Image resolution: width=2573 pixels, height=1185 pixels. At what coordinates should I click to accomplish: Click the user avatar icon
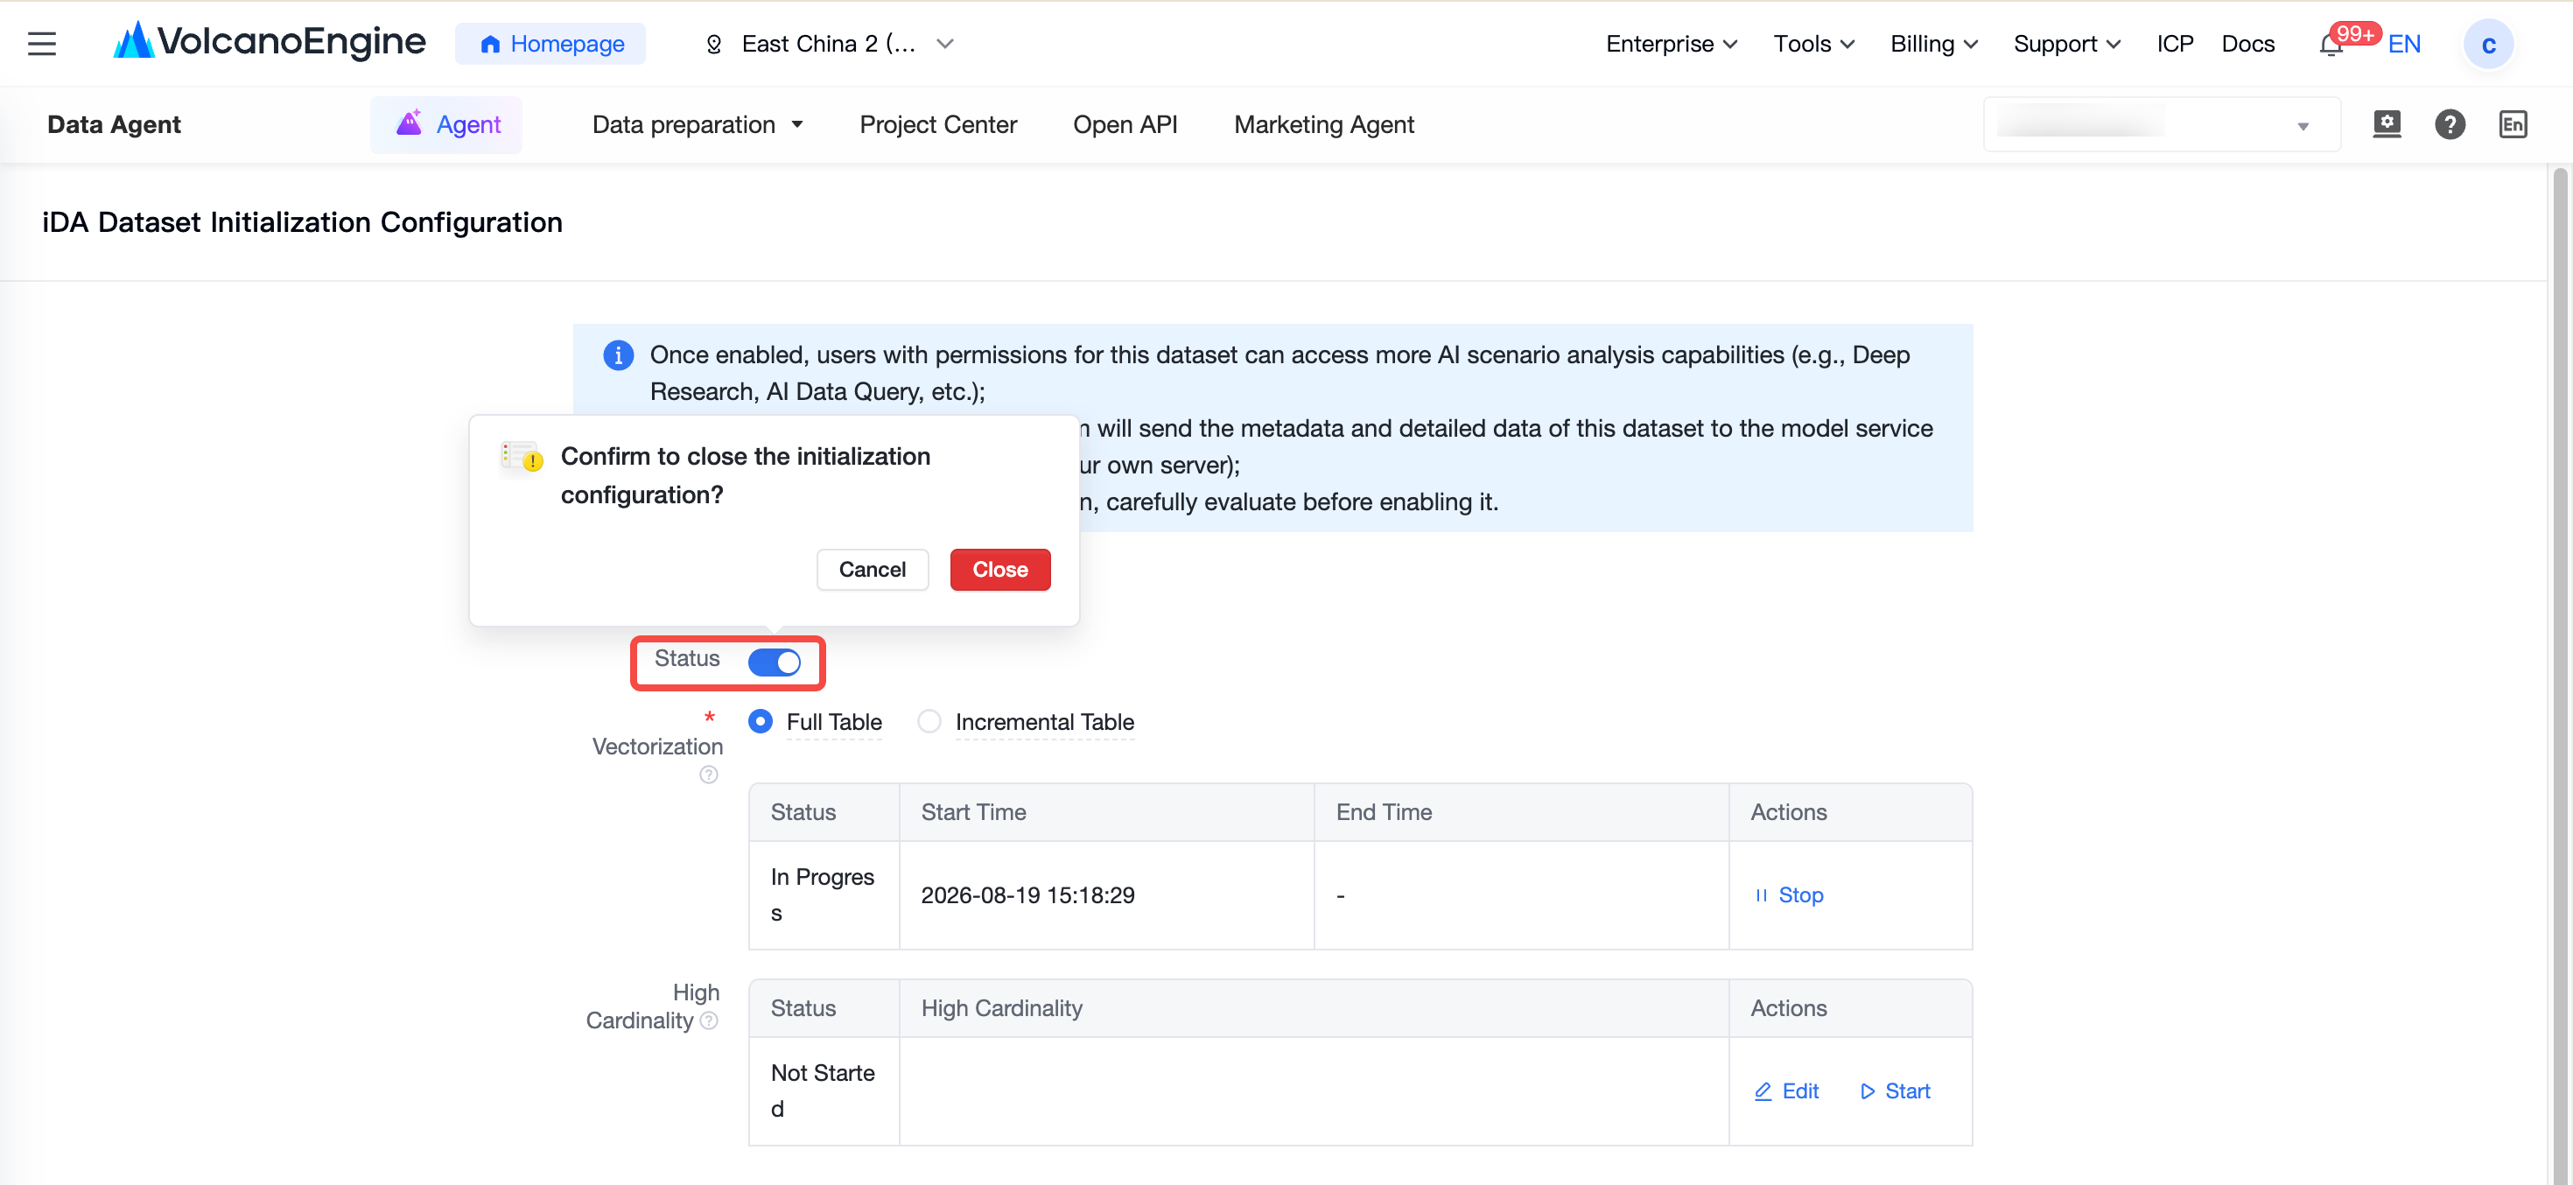pyautogui.click(x=2488, y=44)
